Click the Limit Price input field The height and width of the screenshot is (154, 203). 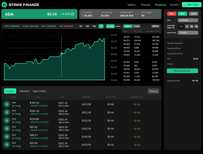coord(188,33)
